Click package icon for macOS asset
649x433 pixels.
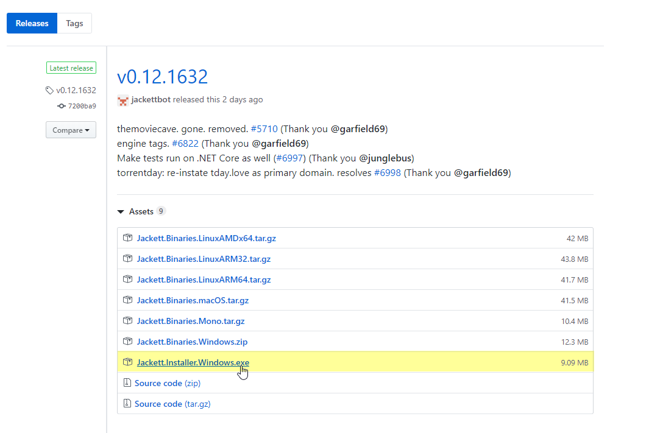click(x=127, y=300)
